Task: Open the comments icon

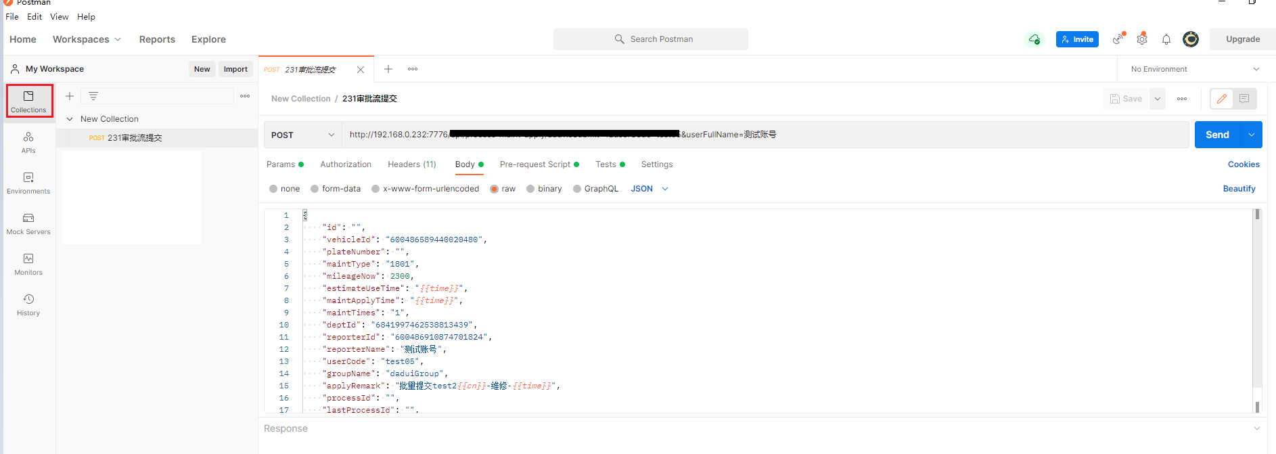Action: click(1244, 99)
